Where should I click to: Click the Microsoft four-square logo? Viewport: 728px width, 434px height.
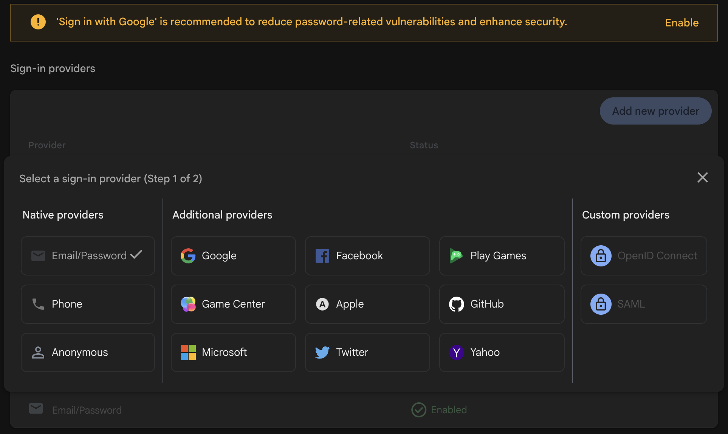pyautogui.click(x=188, y=352)
